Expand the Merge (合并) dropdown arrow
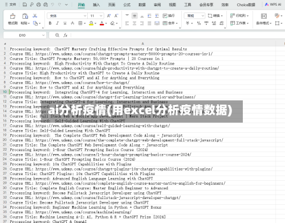 pyautogui.click(x=177, y=23)
